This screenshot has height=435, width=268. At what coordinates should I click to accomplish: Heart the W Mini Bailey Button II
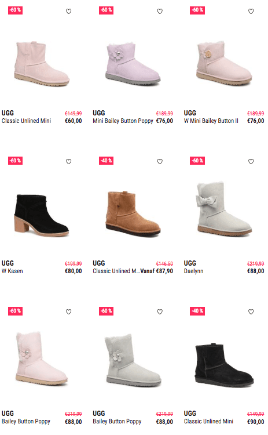pyautogui.click(x=251, y=12)
